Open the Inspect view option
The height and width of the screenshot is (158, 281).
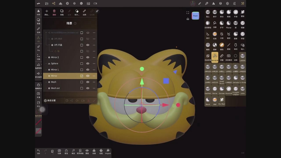(108, 151)
